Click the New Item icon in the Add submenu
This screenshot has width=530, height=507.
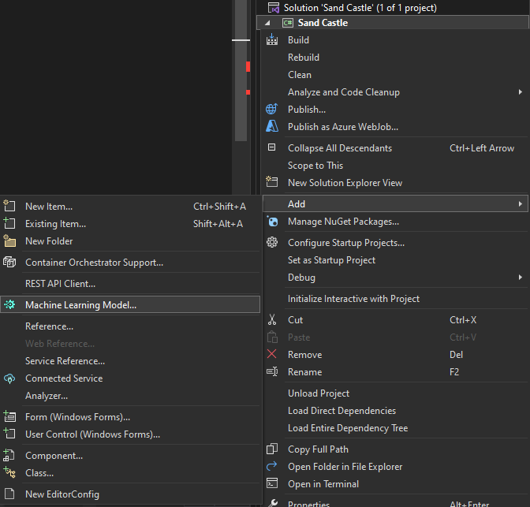click(9, 206)
